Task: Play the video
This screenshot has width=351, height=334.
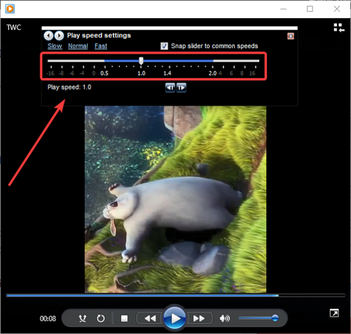Action: (174, 318)
